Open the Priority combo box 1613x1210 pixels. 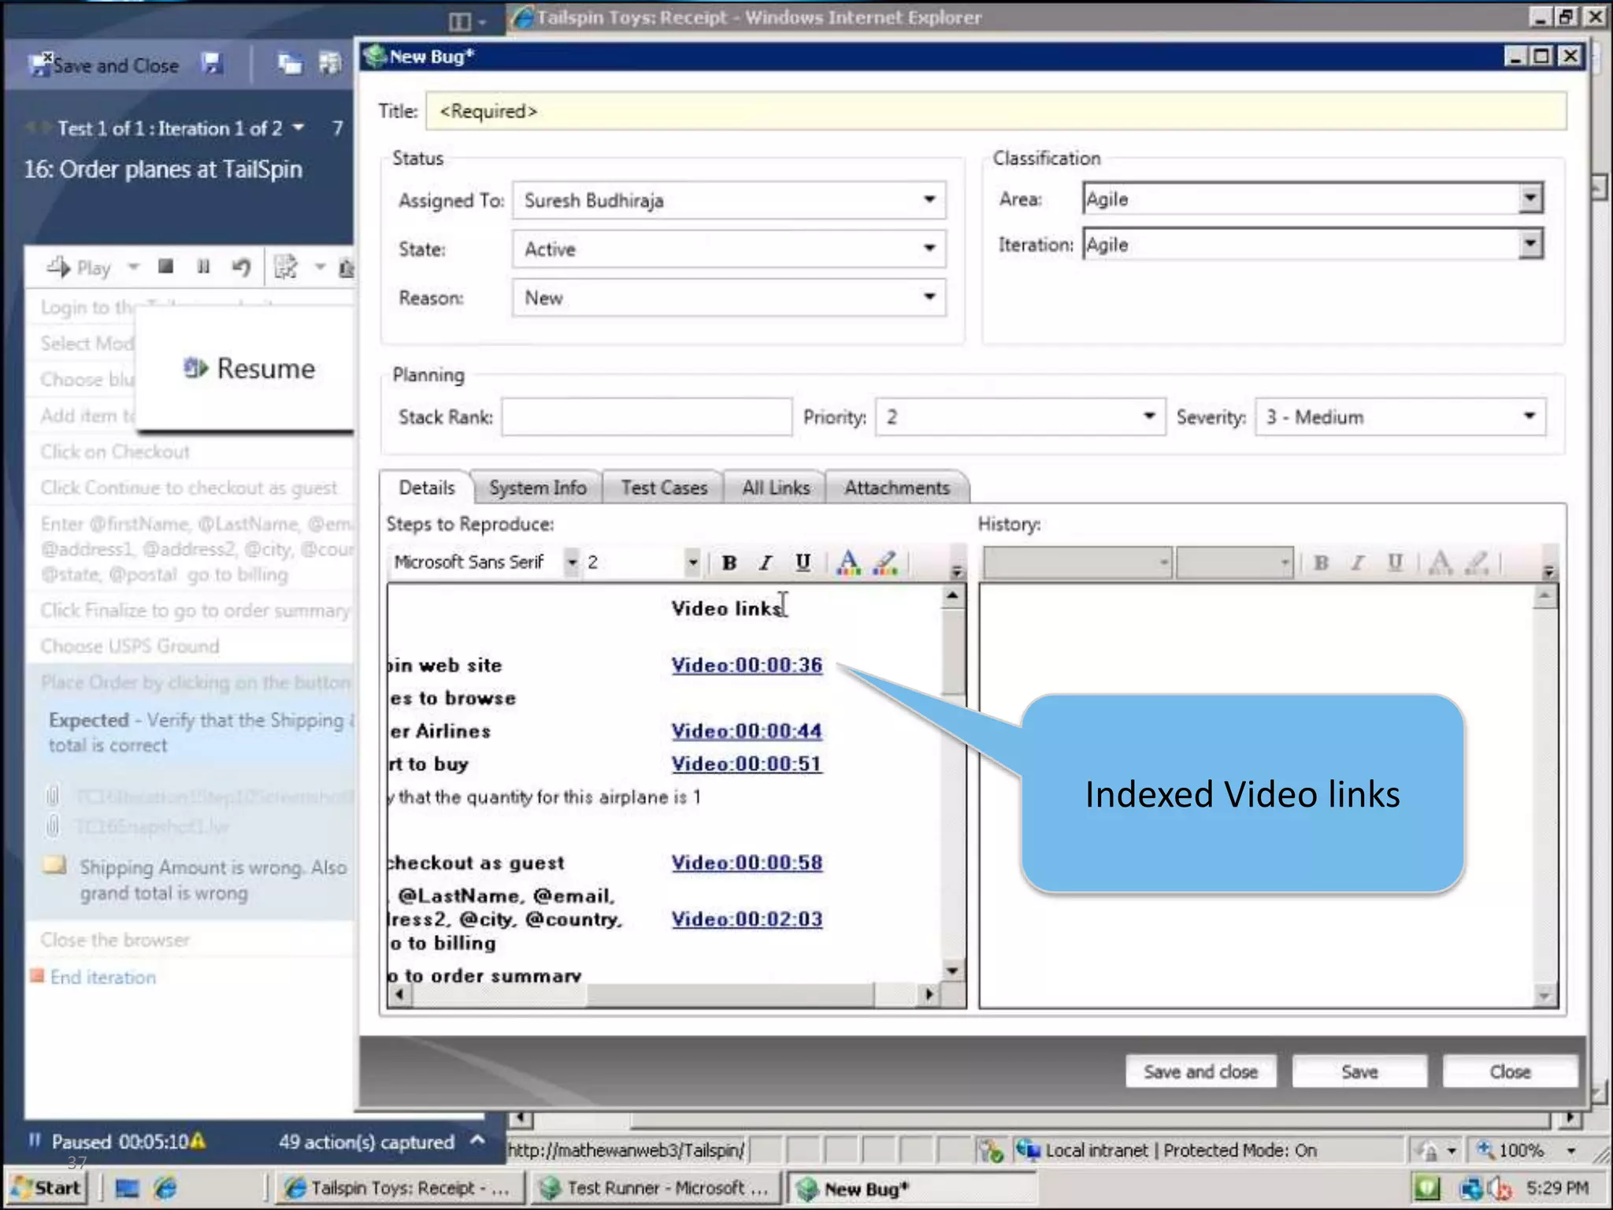(1148, 417)
